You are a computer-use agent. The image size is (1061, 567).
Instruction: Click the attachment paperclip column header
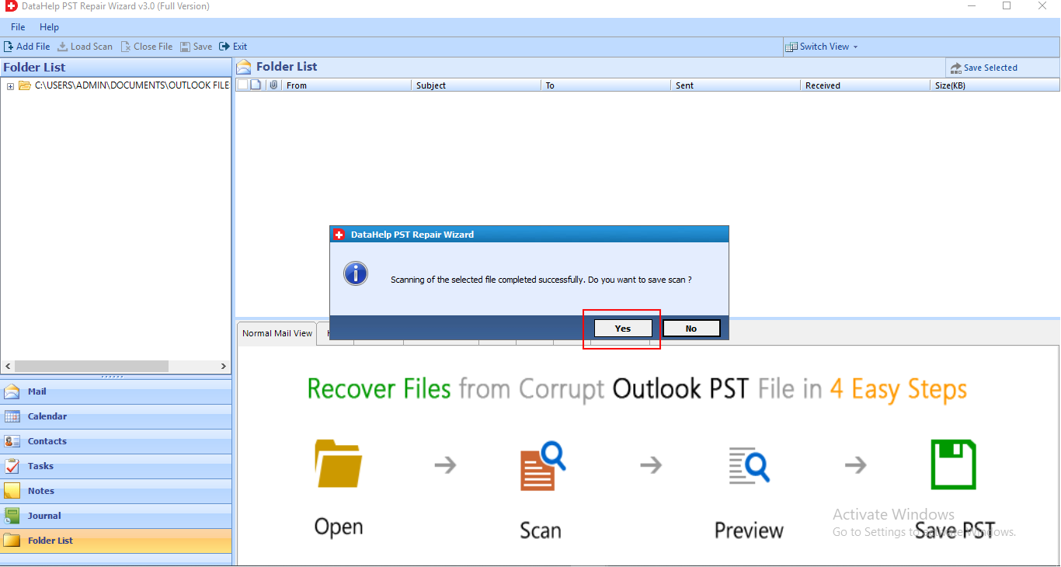pyautogui.click(x=273, y=85)
